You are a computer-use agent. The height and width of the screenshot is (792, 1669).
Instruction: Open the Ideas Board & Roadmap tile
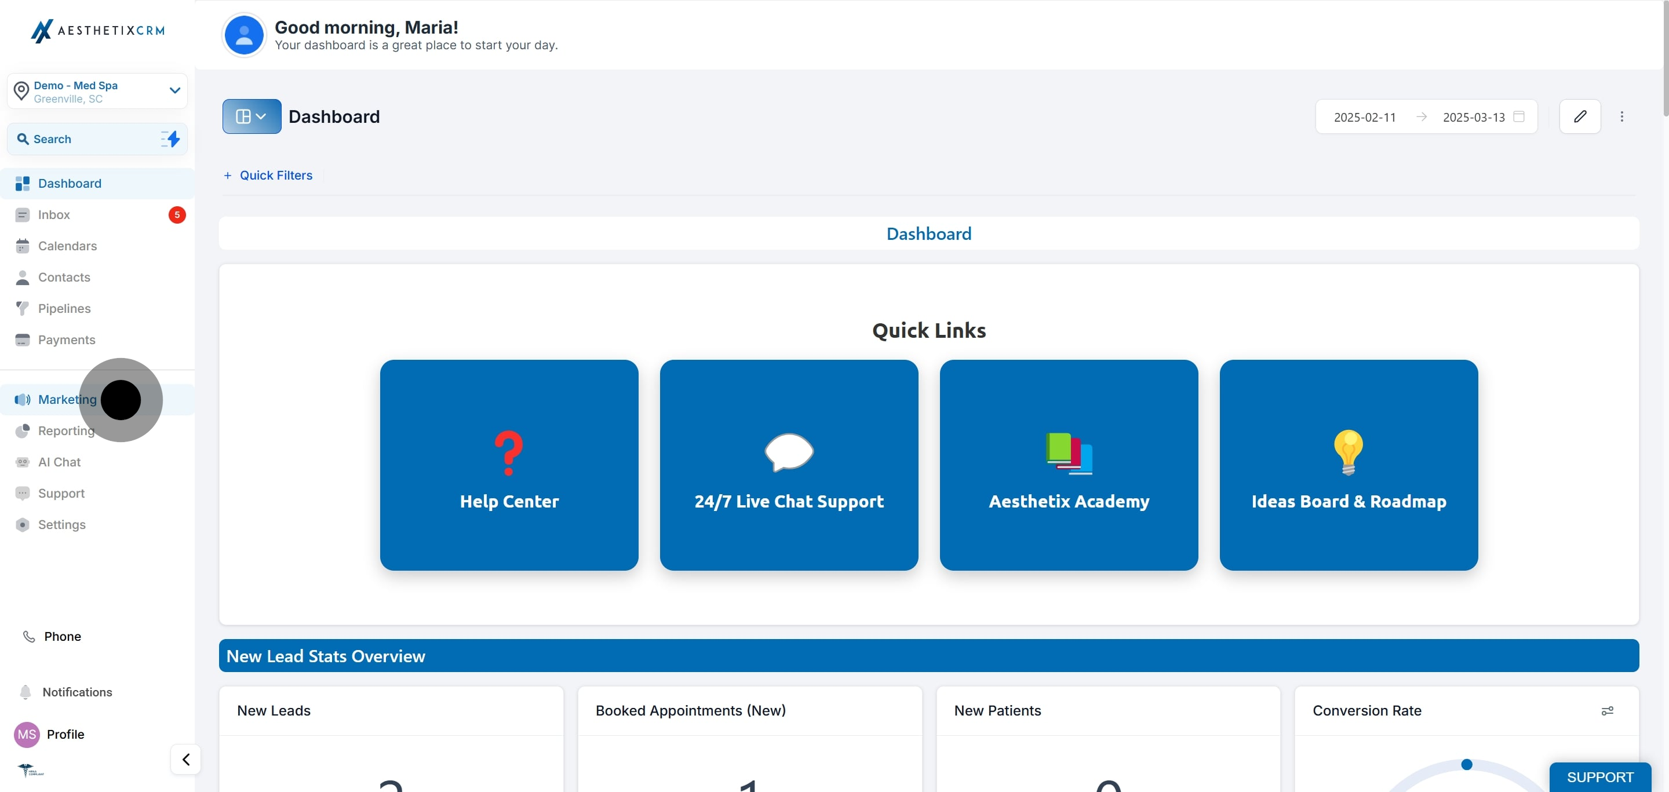(x=1349, y=465)
